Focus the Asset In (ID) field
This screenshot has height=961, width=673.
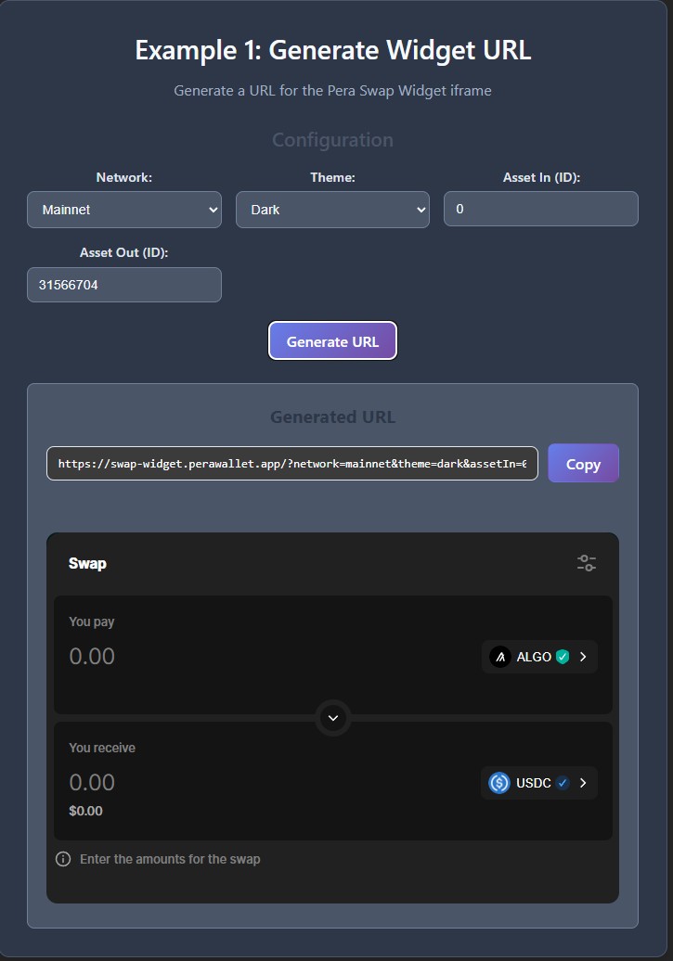[541, 209]
